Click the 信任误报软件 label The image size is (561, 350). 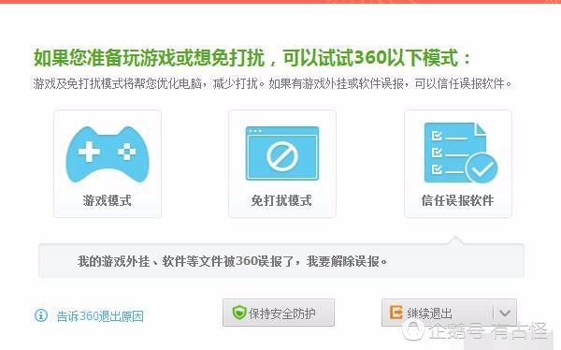(x=457, y=200)
